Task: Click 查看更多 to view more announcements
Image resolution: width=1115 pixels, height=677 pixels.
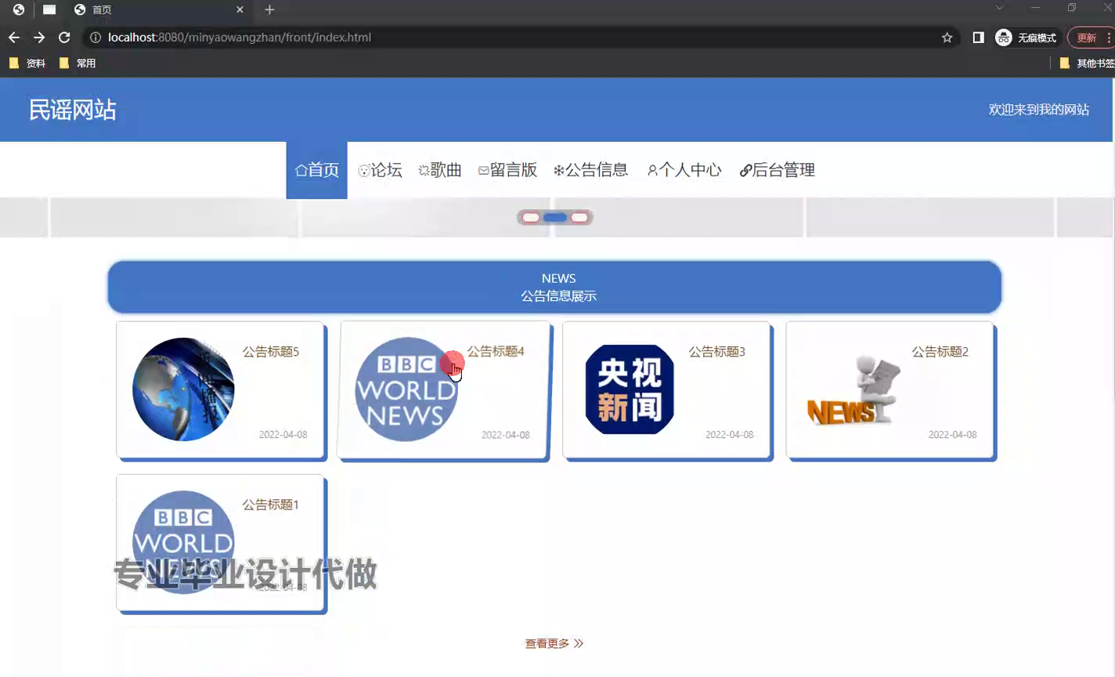Action: click(x=554, y=643)
